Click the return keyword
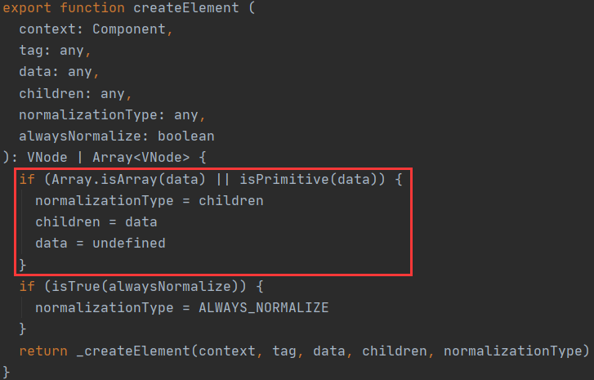Image resolution: width=594 pixels, height=380 pixels. coord(43,351)
